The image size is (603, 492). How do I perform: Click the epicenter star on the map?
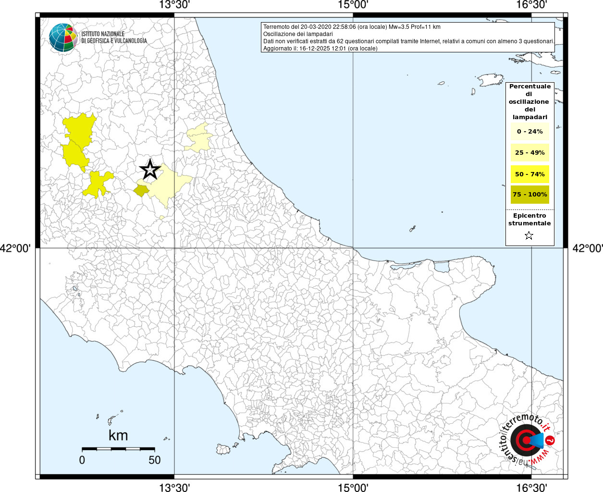click(x=150, y=169)
